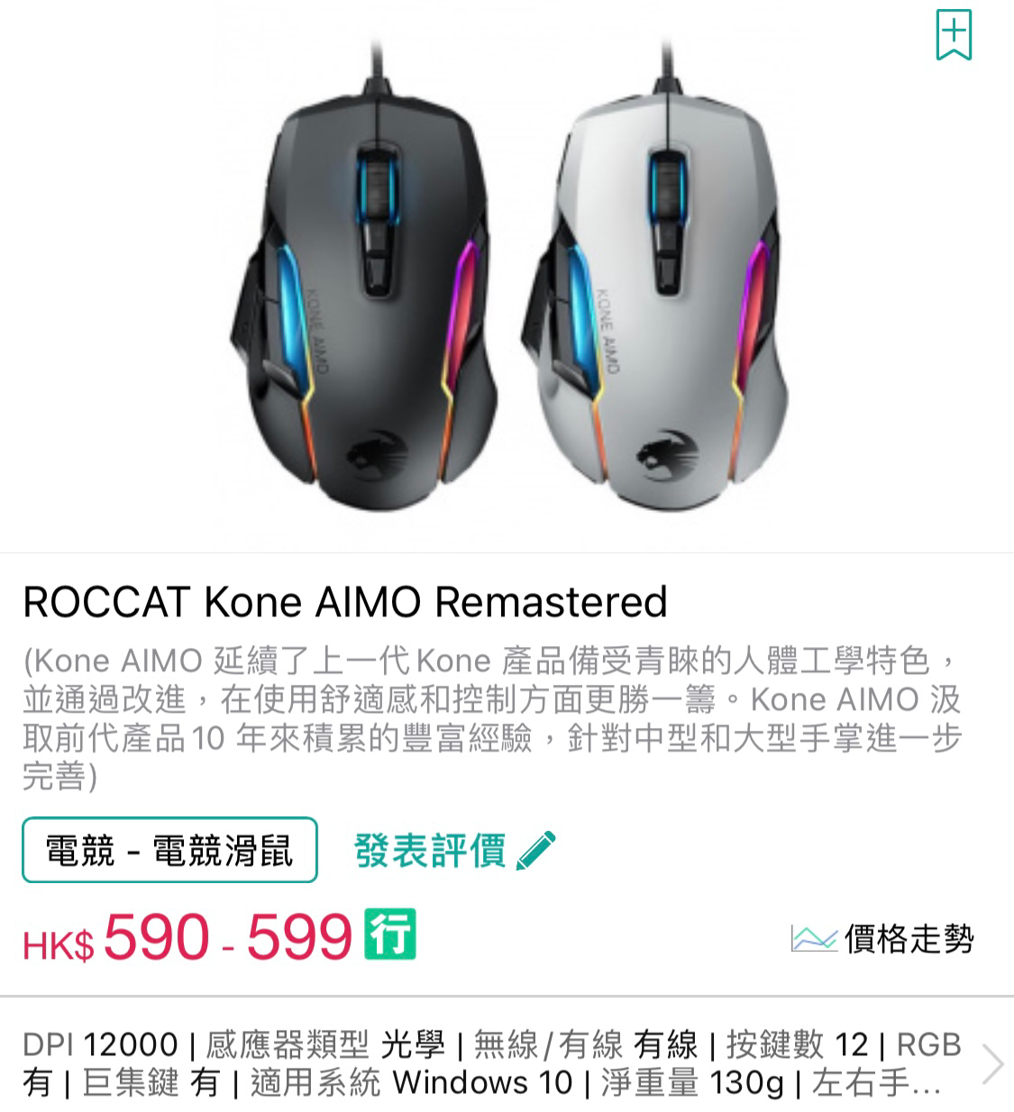
Task: Tap the HK$ currency label
Action: [59, 944]
